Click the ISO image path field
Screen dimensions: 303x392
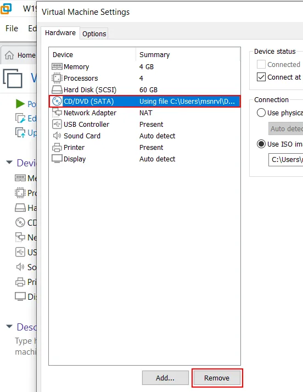285,160
